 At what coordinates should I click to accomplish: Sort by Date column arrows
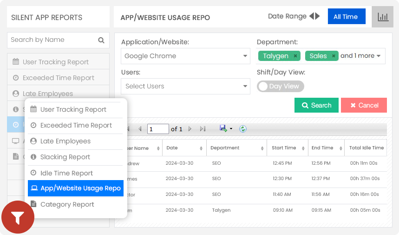point(201,148)
